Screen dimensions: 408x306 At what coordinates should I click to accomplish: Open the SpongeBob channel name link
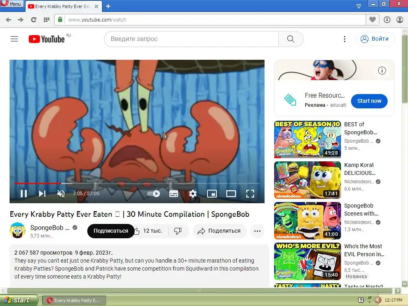click(50, 228)
